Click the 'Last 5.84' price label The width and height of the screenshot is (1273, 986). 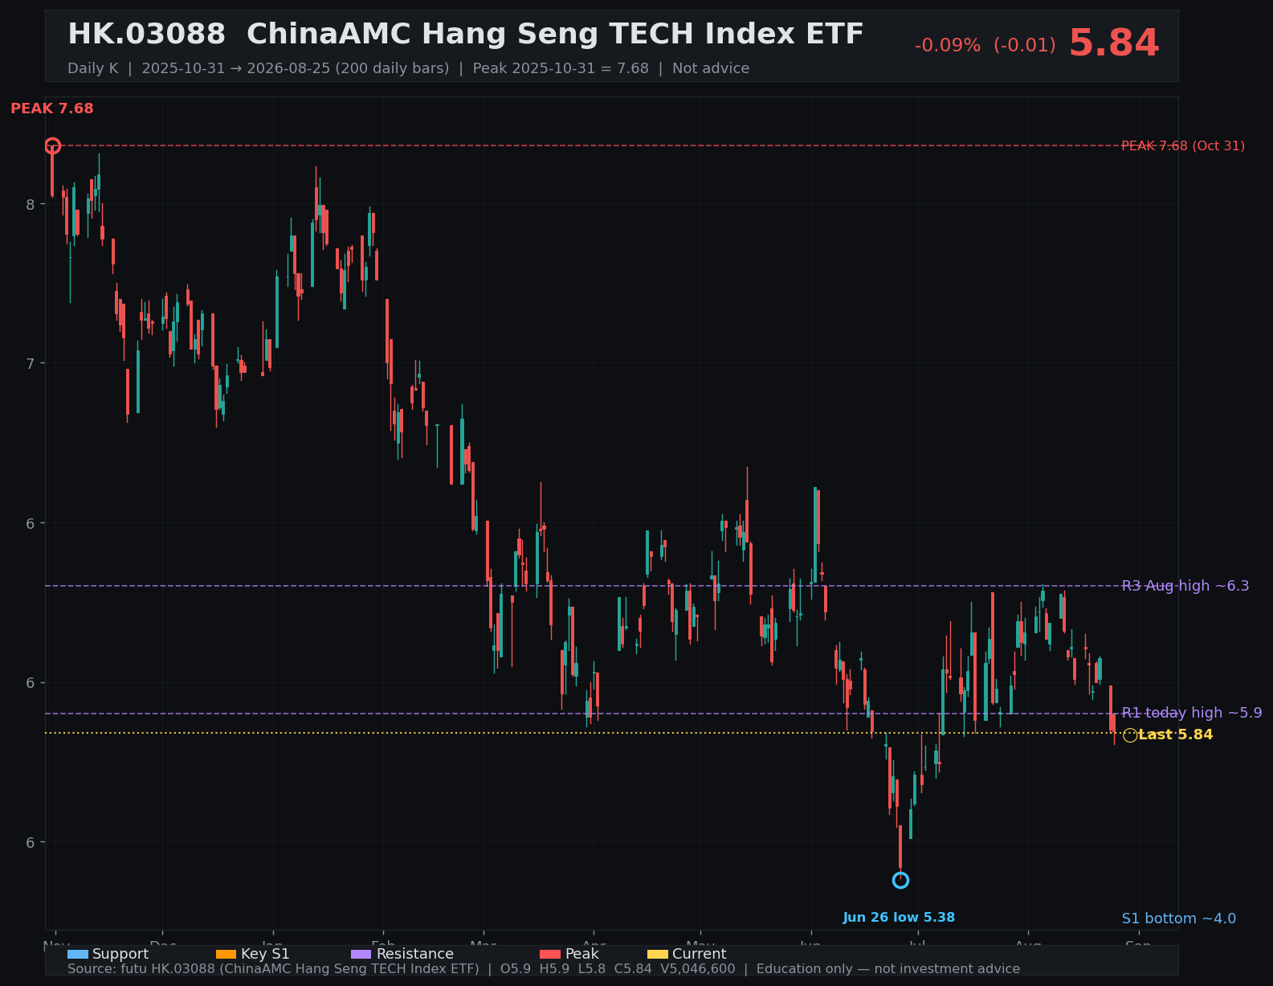pos(1176,734)
